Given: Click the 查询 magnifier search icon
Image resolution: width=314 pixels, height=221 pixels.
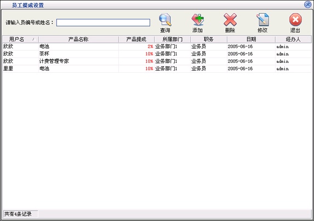Looking at the screenshot, I should [x=165, y=20].
